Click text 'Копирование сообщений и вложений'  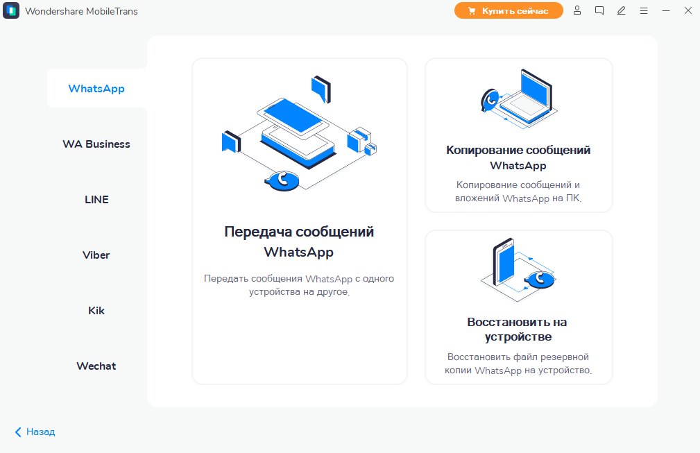(518, 191)
